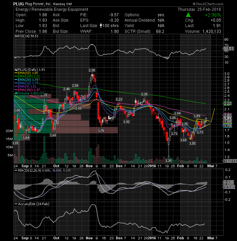Click the green up-arrow change icon
The width and height of the screenshot is (237, 241).
(x=188, y=15)
